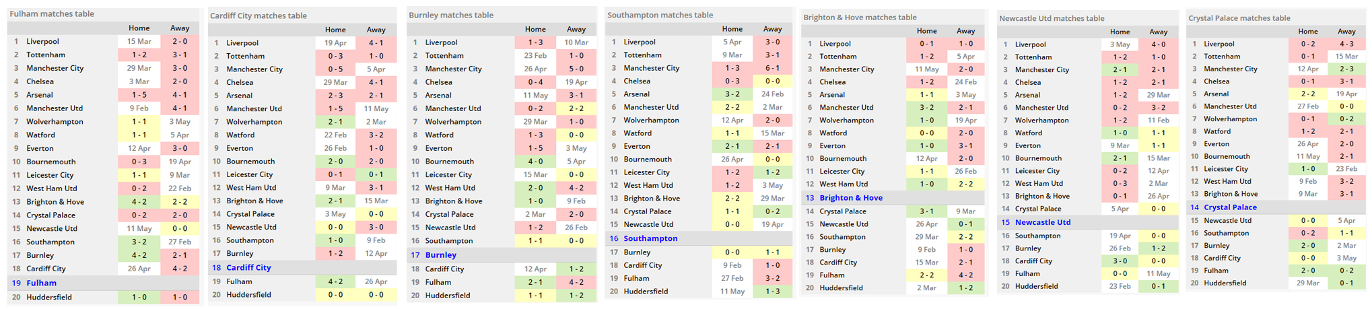Open the highlighted Crystal Palace row link
1372x309 pixels.
coord(1230,207)
